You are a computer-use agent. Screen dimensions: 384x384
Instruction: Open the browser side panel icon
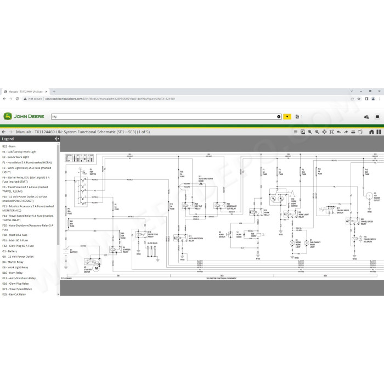coord(366,99)
